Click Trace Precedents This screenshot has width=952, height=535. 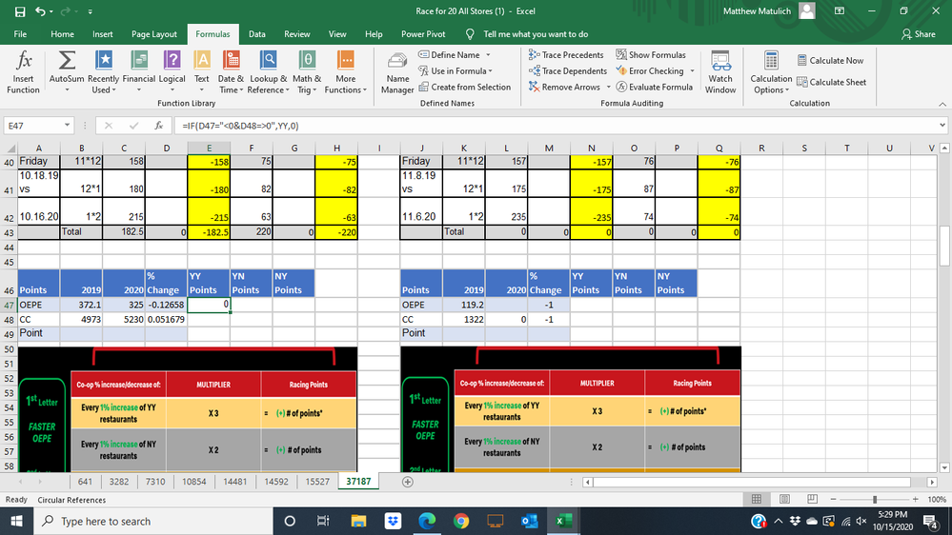coord(566,54)
